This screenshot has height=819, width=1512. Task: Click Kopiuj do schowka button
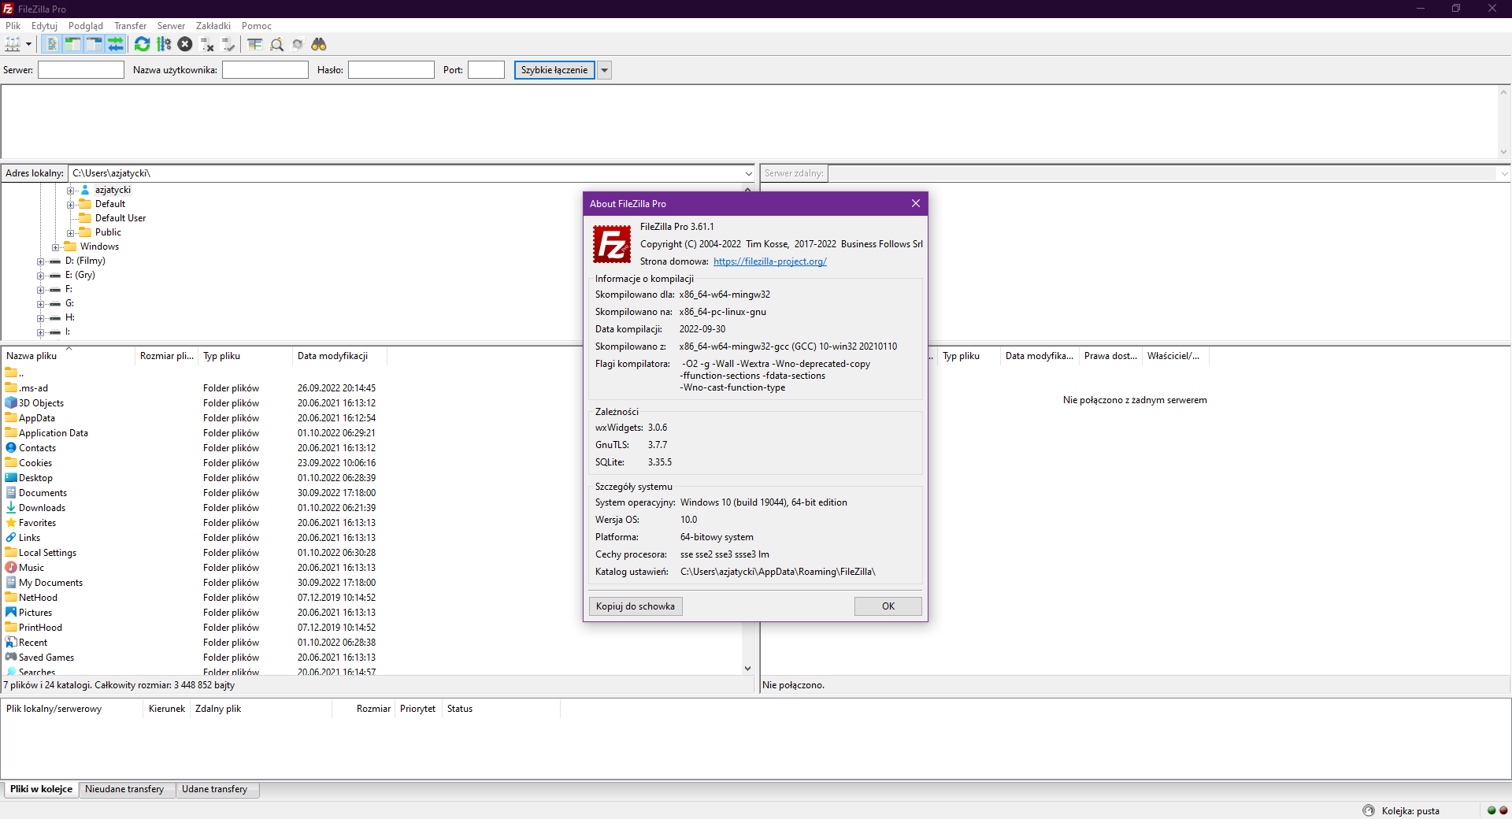coord(636,606)
